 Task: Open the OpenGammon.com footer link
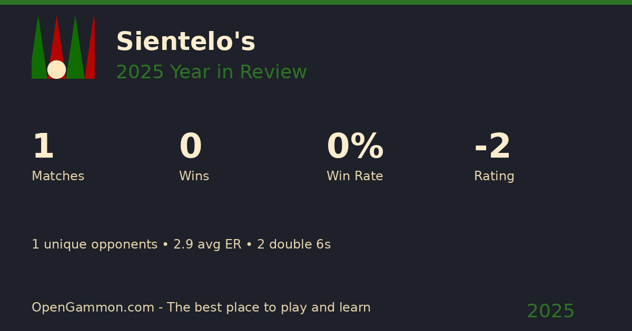coord(93,308)
